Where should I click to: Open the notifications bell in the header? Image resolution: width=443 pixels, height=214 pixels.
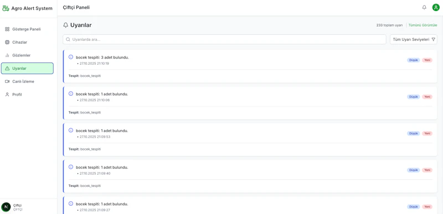pos(424,7)
